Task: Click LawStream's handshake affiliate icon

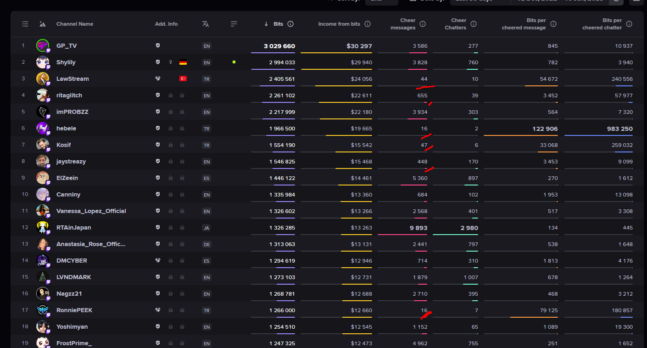Action: click(158, 79)
